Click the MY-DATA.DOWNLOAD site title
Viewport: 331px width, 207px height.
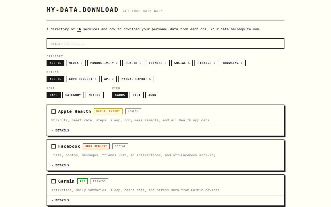click(x=82, y=10)
